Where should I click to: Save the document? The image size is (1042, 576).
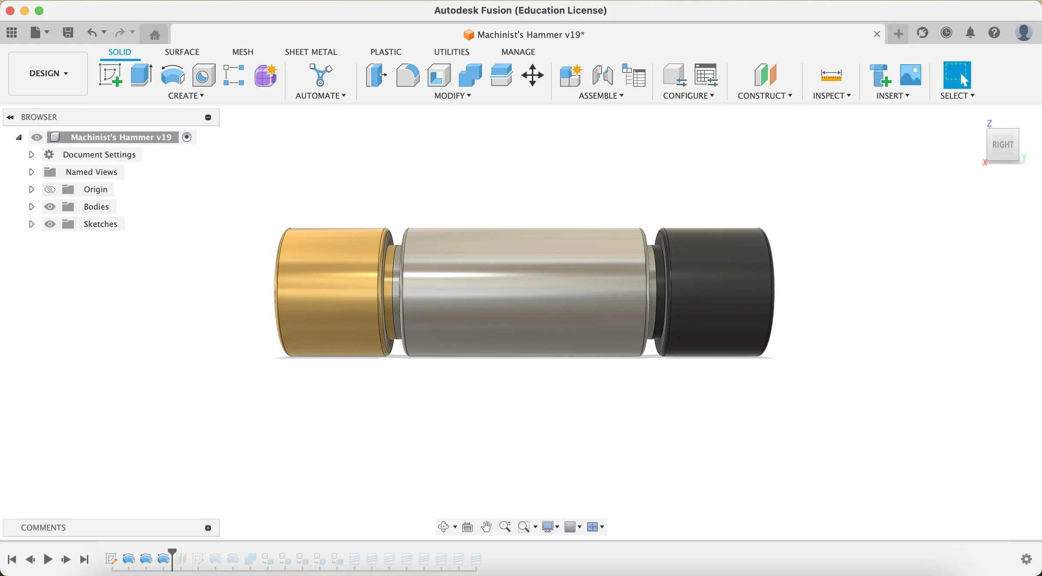pos(68,33)
